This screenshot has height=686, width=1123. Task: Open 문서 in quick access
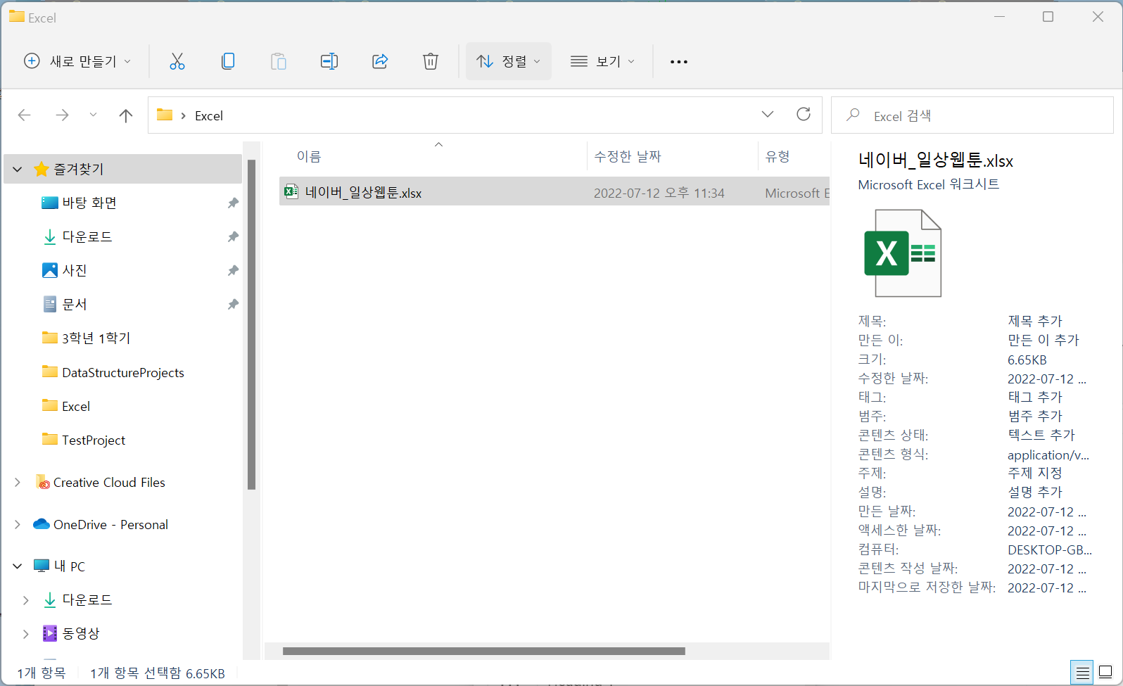click(x=75, y=305)
